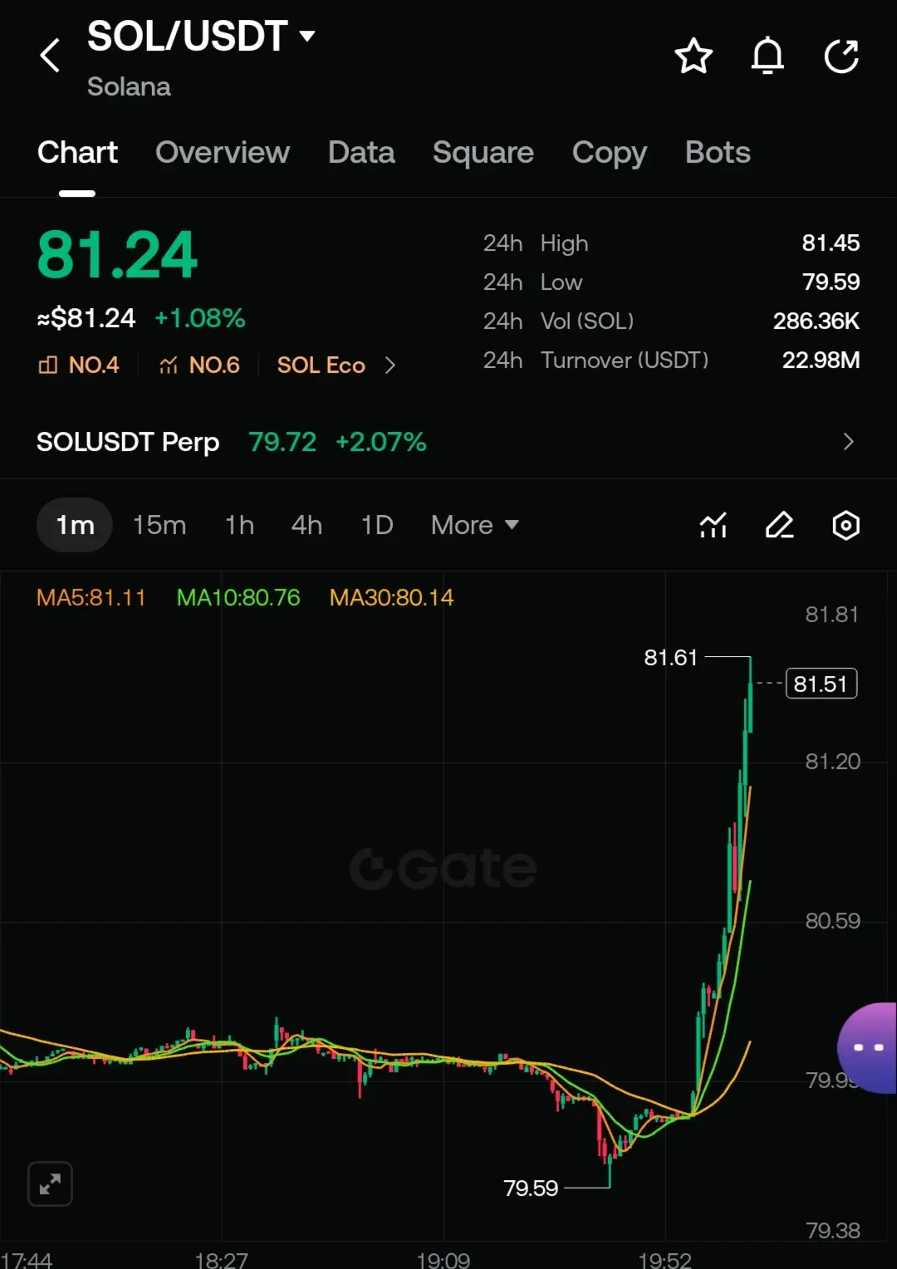Select the 1m timeframe
The width and height of the screenshot is (897, 1269).
[75, 525]
